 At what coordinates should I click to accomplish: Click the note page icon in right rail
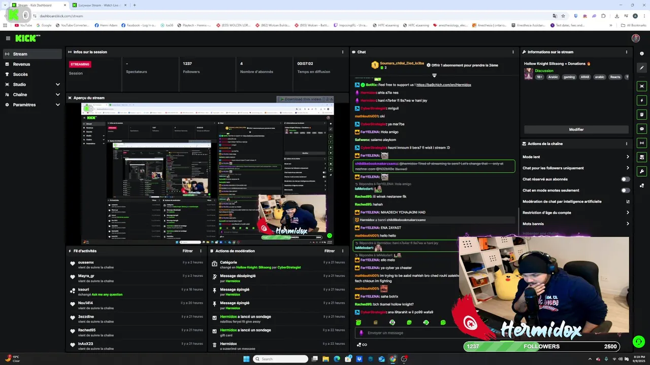642,115
